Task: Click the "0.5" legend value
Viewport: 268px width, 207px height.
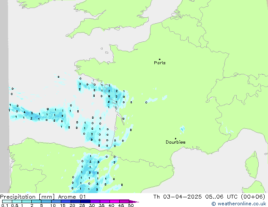Action: tap(15, 205)
